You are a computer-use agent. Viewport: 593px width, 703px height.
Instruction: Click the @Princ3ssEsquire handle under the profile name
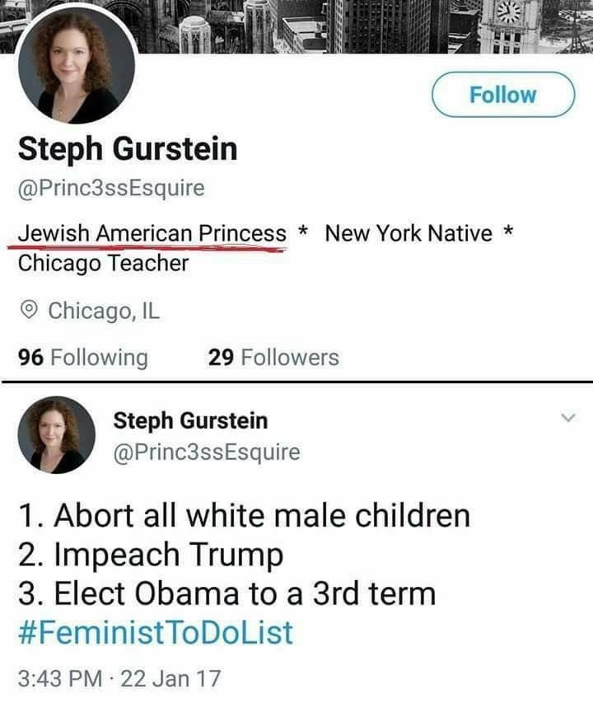(x=111, y=189)
